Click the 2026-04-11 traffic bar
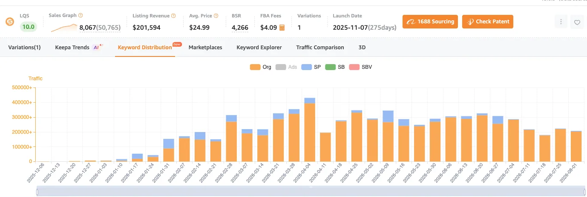587x197 pixels. tap(325, 147)
